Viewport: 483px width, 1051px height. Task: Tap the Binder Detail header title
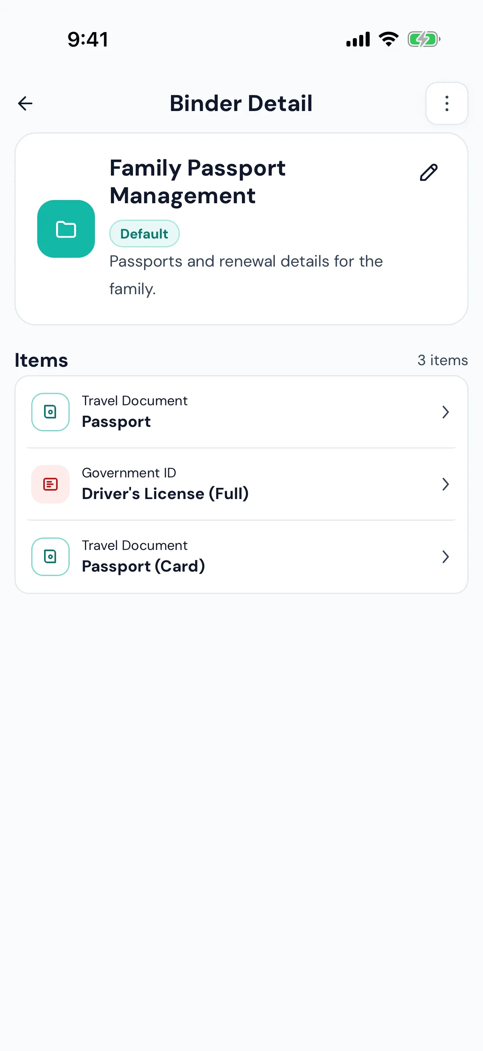[x=241, y=103]
